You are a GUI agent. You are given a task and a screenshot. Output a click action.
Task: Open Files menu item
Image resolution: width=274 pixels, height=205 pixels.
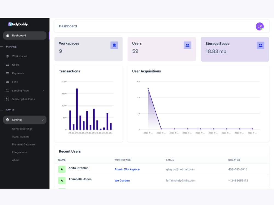point(15,82)
